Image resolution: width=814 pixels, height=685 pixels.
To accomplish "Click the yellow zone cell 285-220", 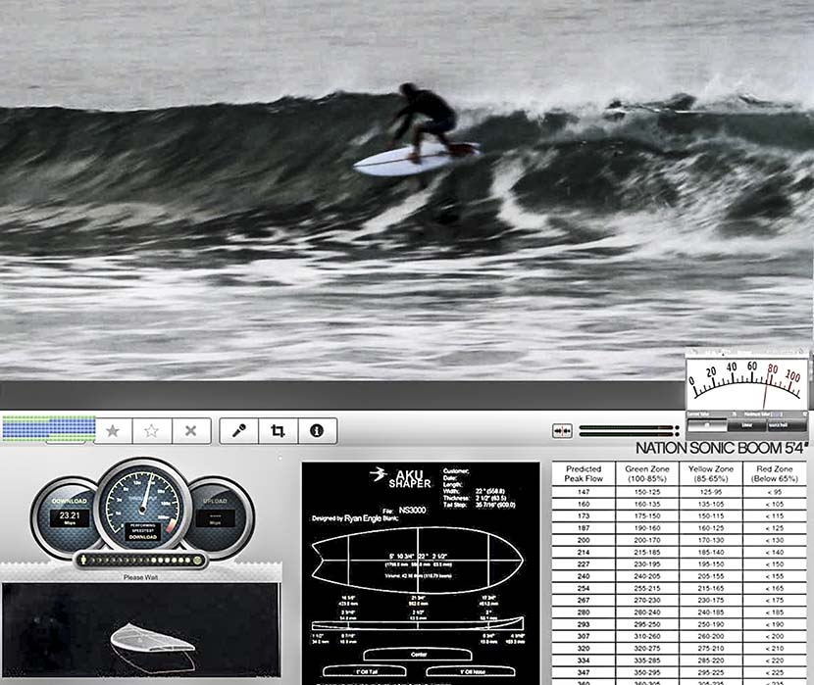I will click(x=711, y=661).
